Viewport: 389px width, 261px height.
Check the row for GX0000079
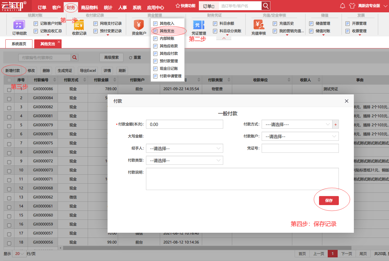(x=9, y=126)
